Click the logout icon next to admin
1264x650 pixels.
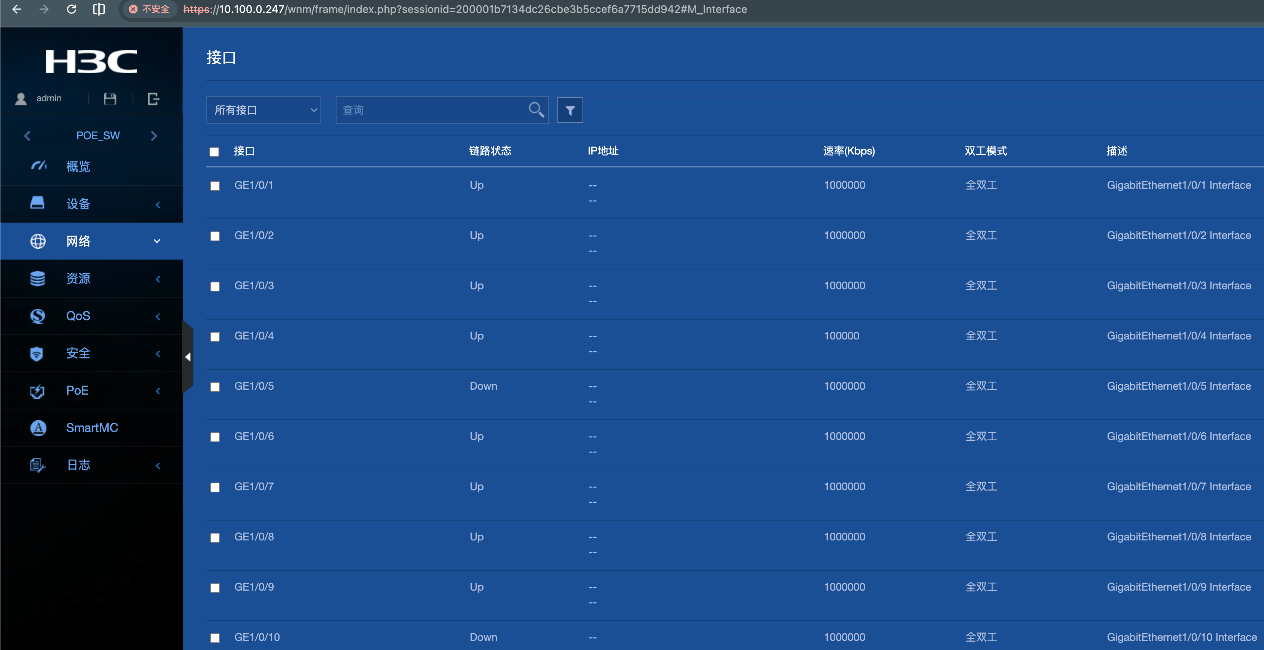click(153, 99)
